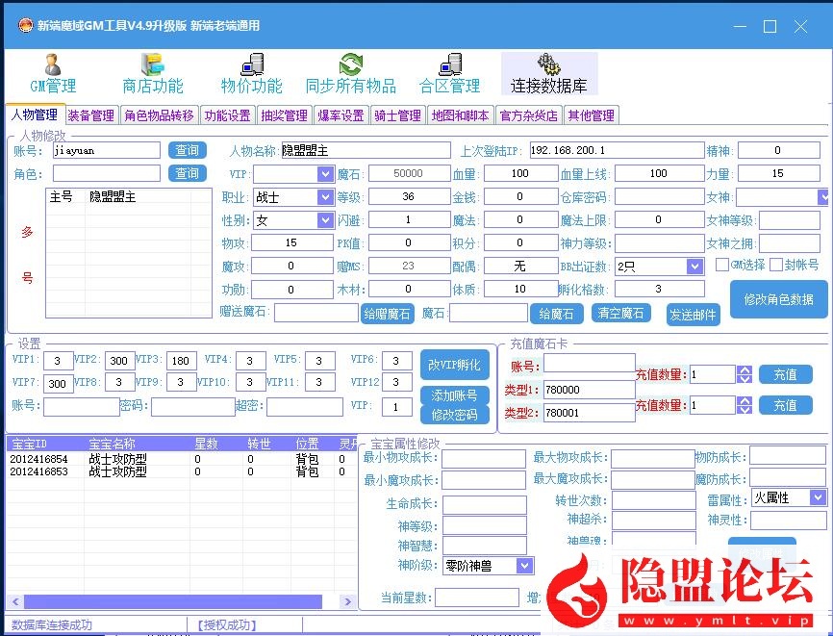Click 当前星数 input field
The image size is (833, 636).
click(x=476, y=598)
